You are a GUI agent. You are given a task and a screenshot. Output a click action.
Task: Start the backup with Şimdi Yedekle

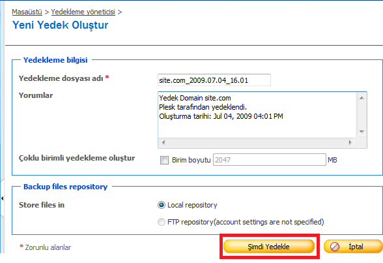tap(269, 247)
